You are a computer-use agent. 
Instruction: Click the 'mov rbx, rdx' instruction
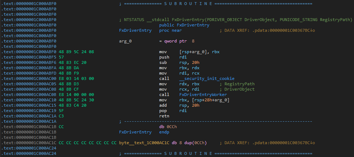coord(179,68)
